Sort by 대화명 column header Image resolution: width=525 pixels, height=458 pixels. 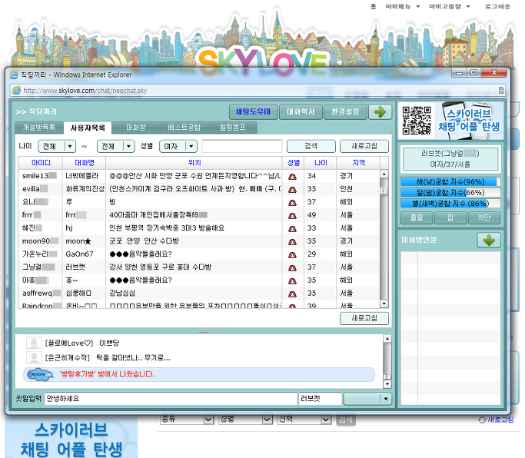click(x=84, y=163)
